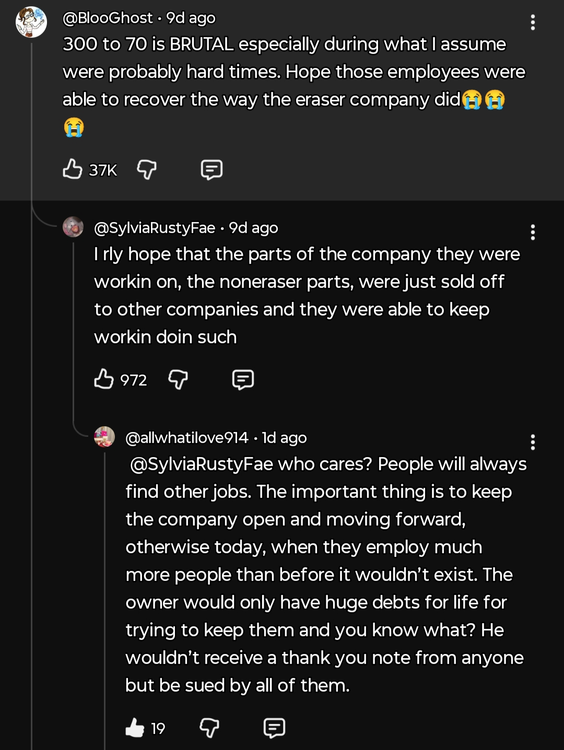Remove like from @allwhatilove914 reply
The width and height of the screenshot is (564, 750).
coord(135,728)
